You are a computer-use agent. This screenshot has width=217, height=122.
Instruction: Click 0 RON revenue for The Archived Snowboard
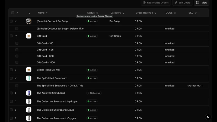(x=138, y=93)
